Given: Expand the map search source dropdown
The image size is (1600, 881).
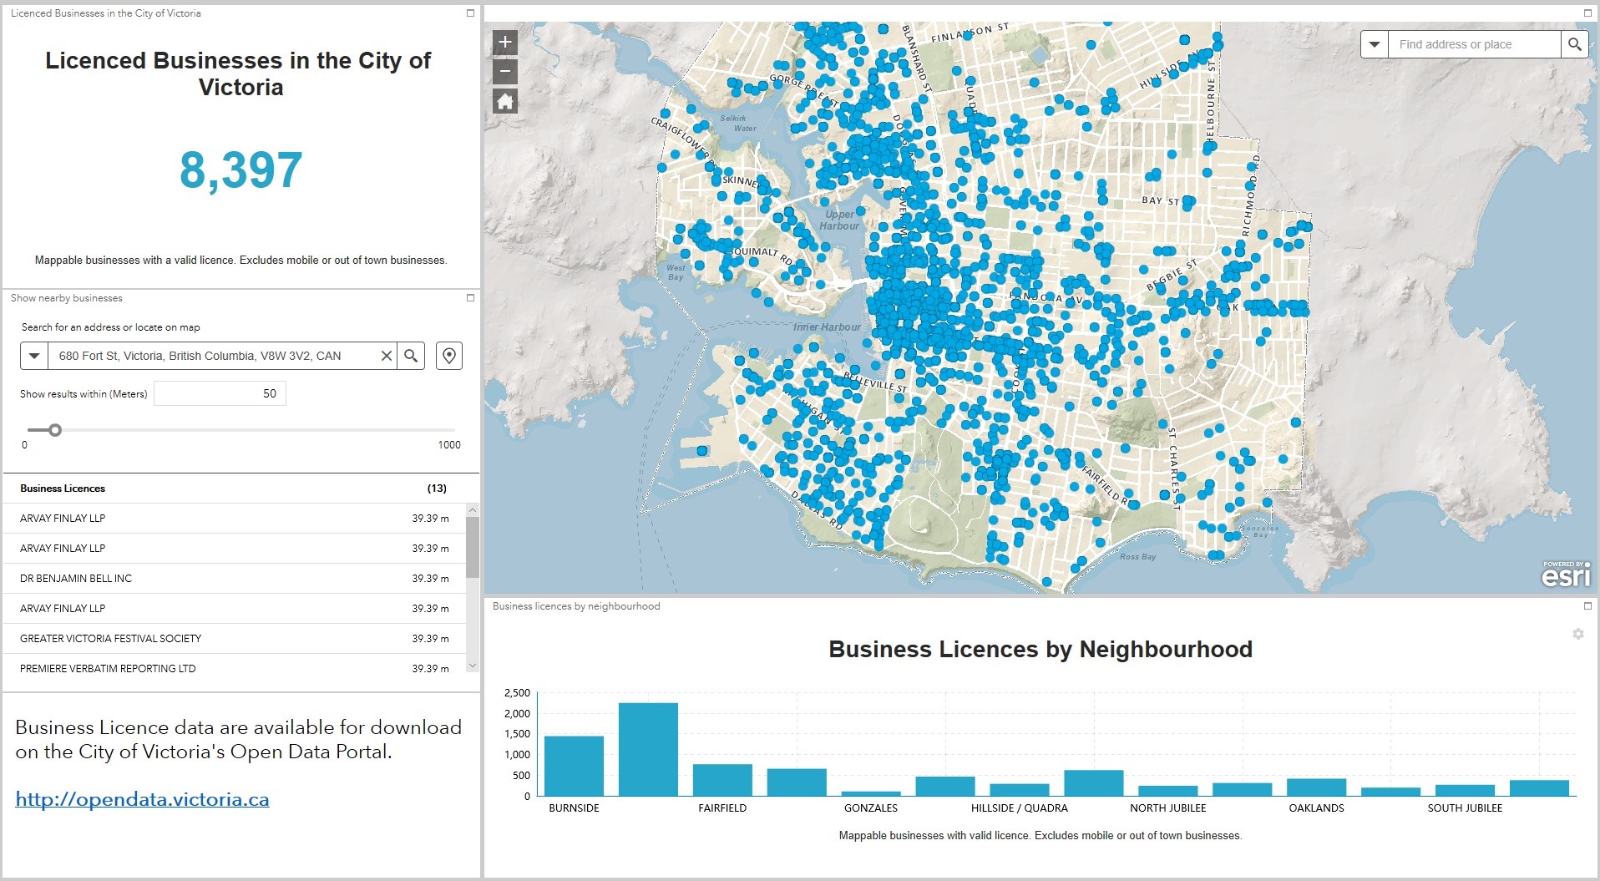Looking at the screenshot, I should (x=1375, y=44).
